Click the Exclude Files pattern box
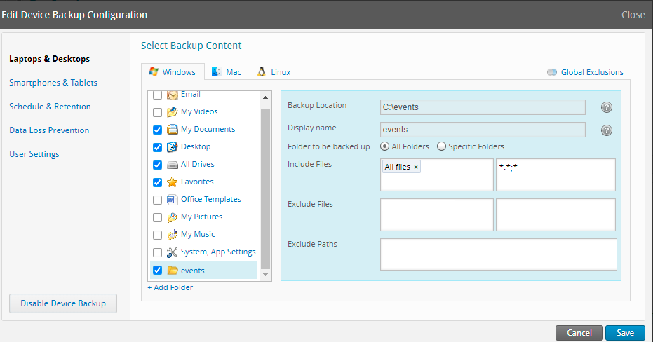The image size is (653, 342). pyautogui.click(x=556, y=214)
